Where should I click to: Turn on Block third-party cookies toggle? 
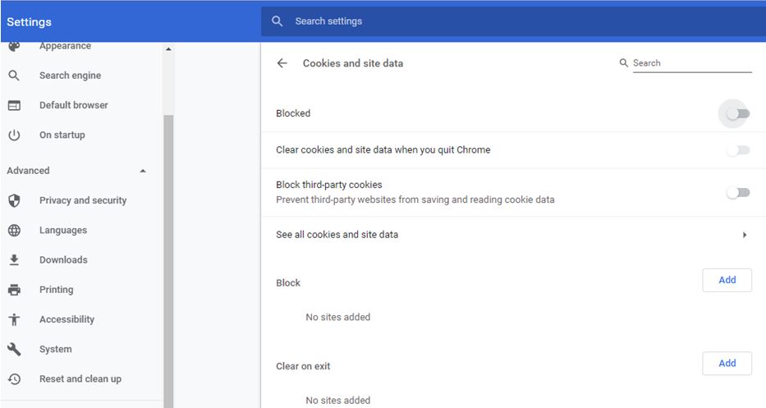tap(737, 193)
